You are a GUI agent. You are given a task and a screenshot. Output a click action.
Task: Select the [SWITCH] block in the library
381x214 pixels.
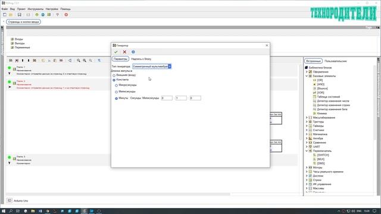(x=323, y=155)
